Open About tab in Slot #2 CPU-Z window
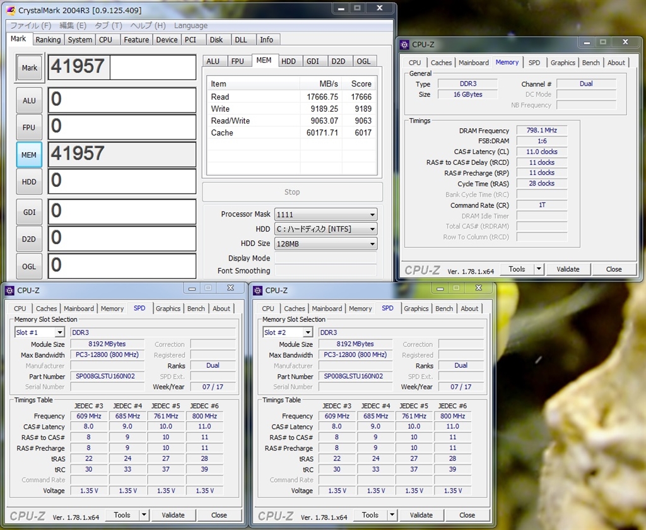 (469, 309)
